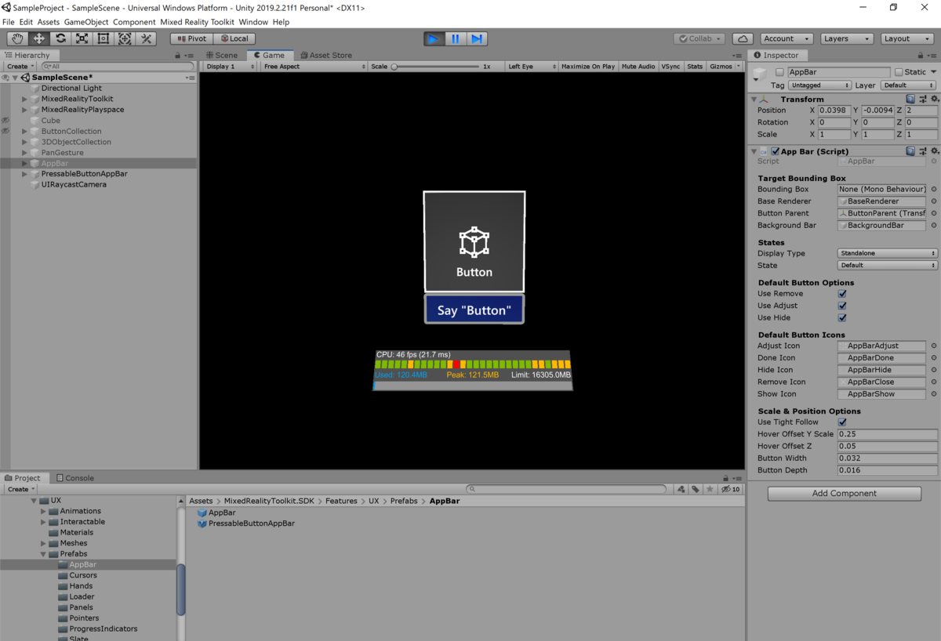Screen dimensions: 941x641
Task: Switch to the Console tab
Action: pyautogui.click(x=74, y=478)
